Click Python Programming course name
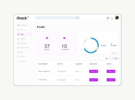The width and height of the screenshot is (135, 100). (x=44, y=72)
